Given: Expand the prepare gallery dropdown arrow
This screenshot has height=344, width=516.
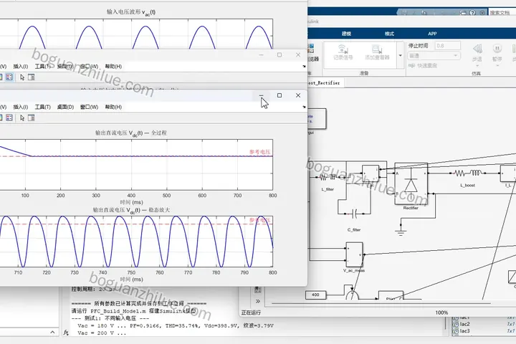Looking at the screenshot, I should (401, 55).
